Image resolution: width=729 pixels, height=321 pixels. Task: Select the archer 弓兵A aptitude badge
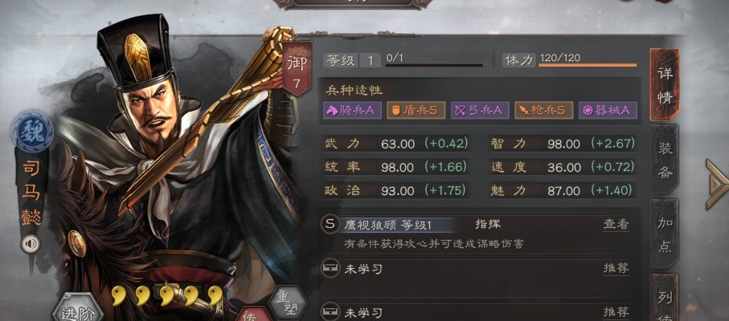point(480,110)
